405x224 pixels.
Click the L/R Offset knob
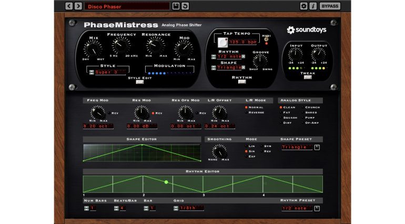pos(219,113)
